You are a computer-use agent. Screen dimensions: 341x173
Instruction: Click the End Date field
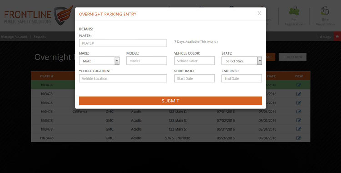coord(242,78)
